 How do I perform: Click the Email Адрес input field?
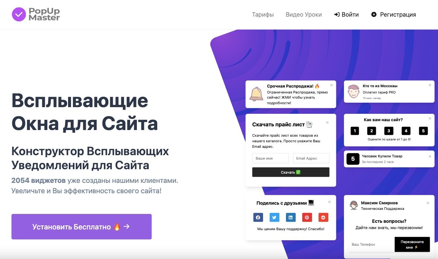[x=311, y=158]
